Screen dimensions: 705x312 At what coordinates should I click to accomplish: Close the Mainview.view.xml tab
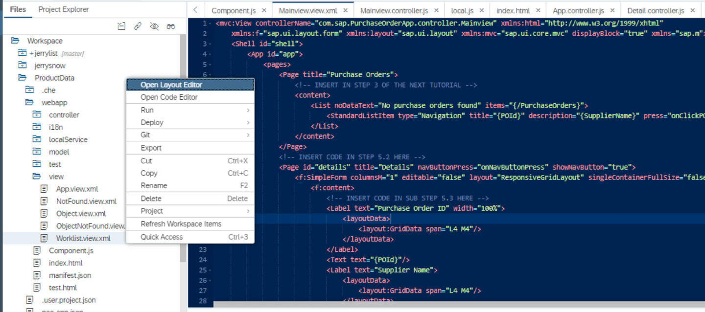346,10
